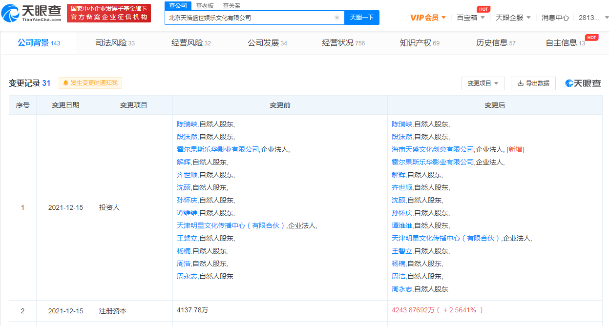Open 霍尔果斯乐华影业有限公司 in 变更前 column
Image resolution: width=609 pixels, height=326 pixels.
[218, 149]
